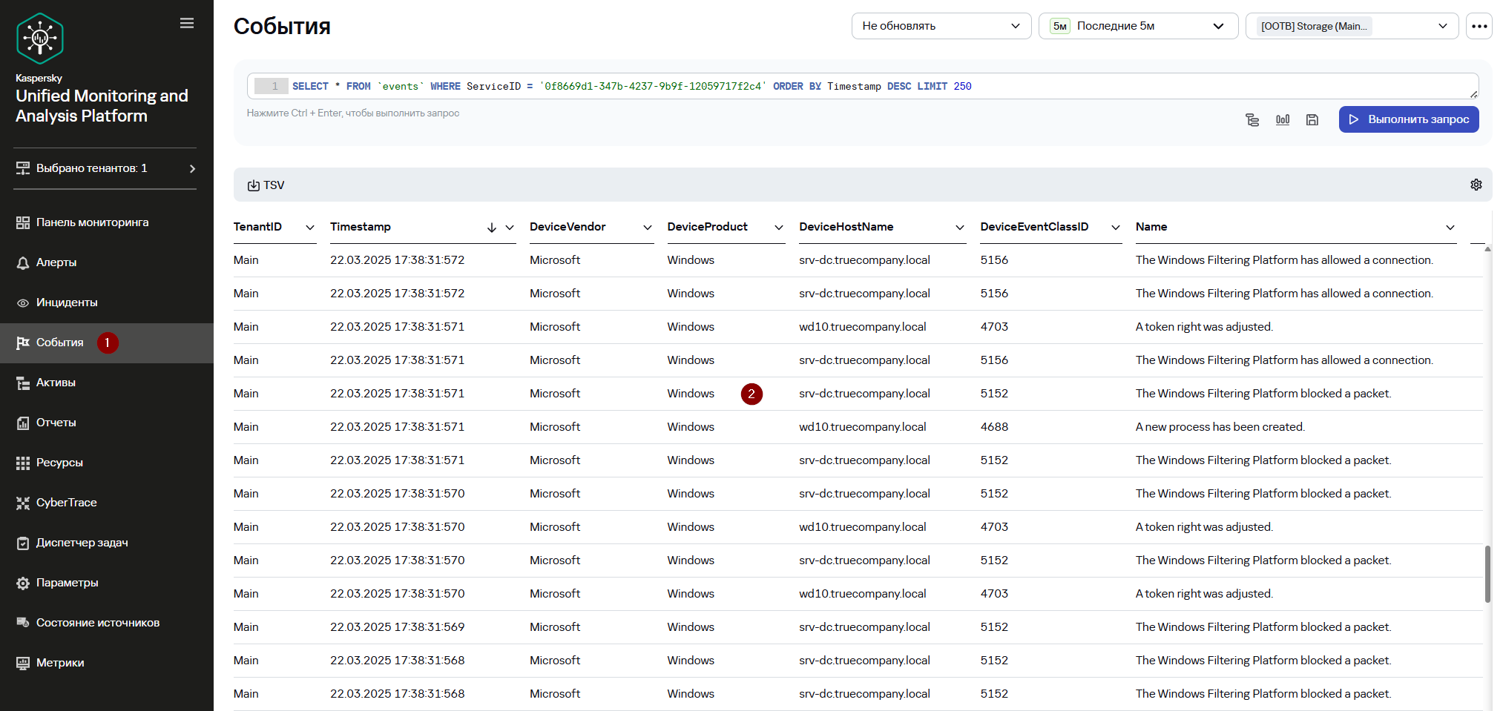
Task: Click the hamburger menu icon in sidebar
Action: coord(187,24)
